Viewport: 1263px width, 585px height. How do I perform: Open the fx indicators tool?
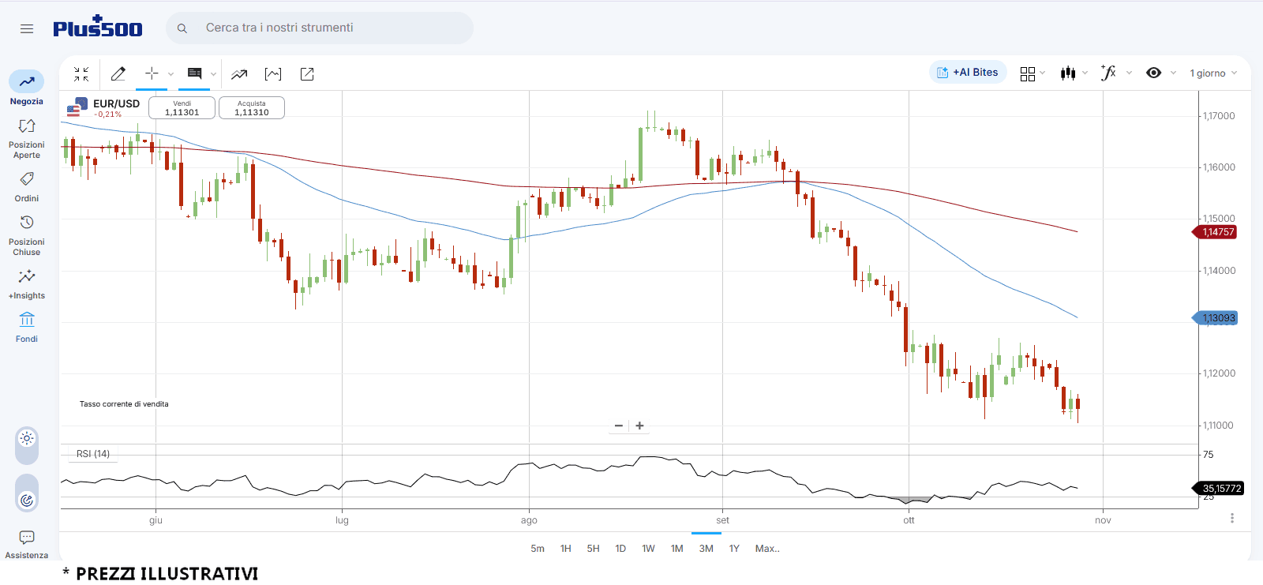[1108, 73]
